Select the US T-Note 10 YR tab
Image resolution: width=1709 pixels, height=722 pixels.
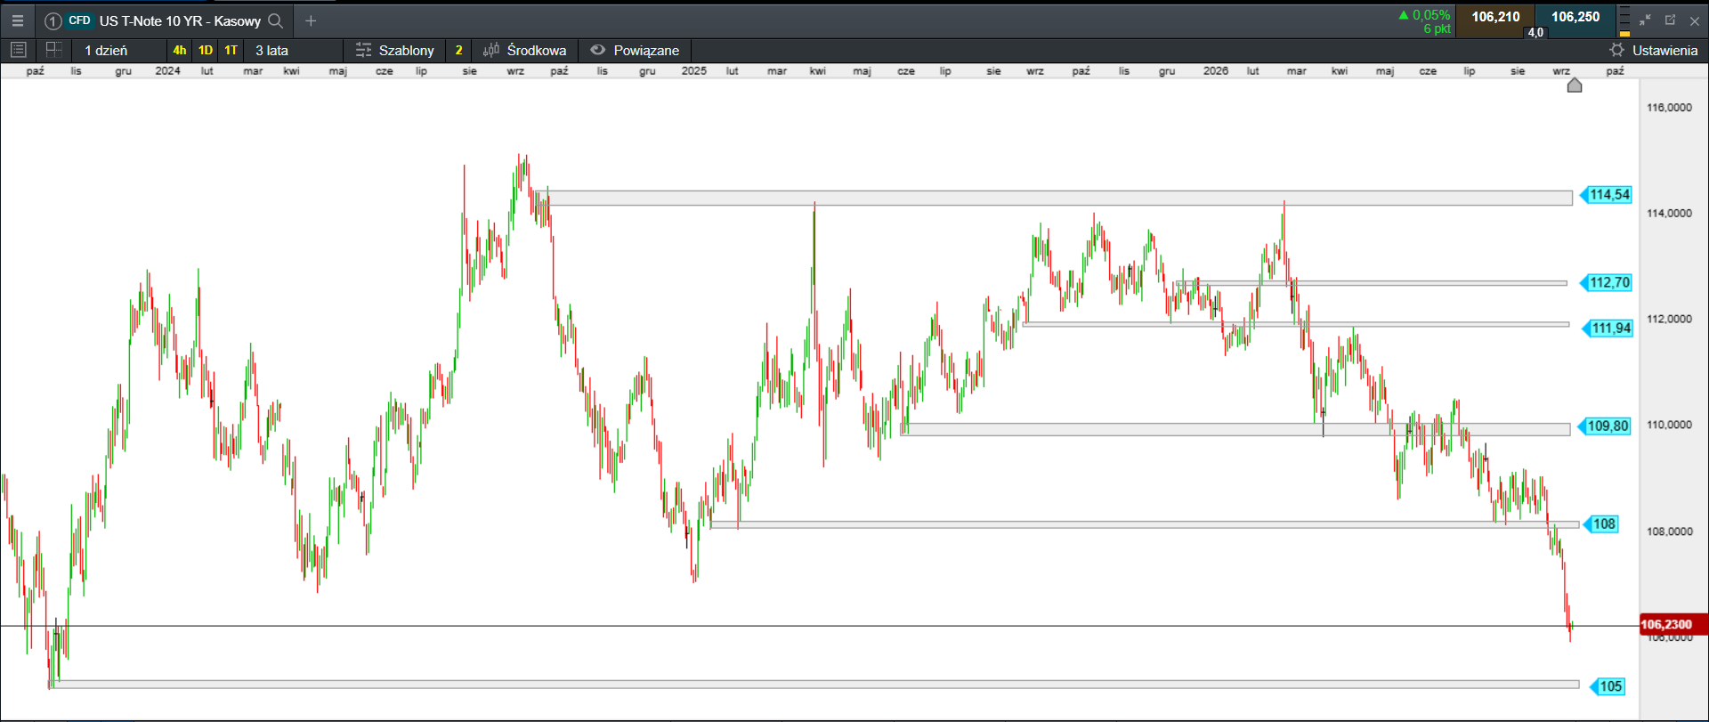tap(165, 20)
